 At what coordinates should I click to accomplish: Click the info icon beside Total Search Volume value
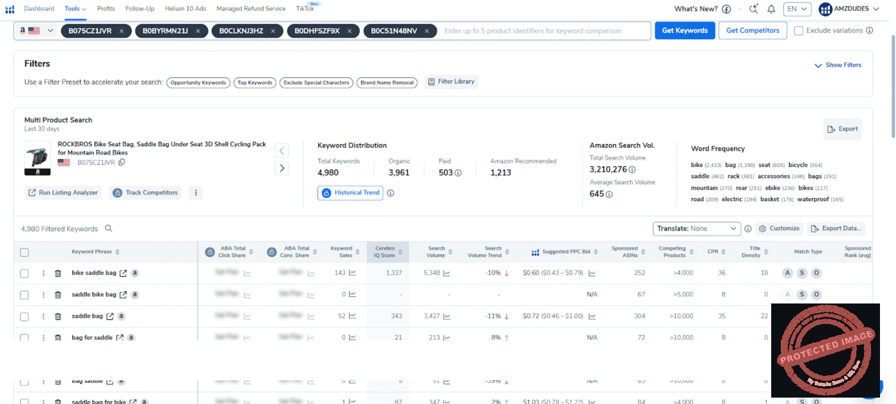(632, 170)
